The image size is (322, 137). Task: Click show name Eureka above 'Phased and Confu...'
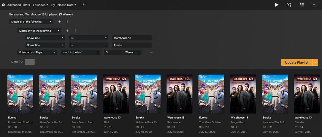(12, 118)
